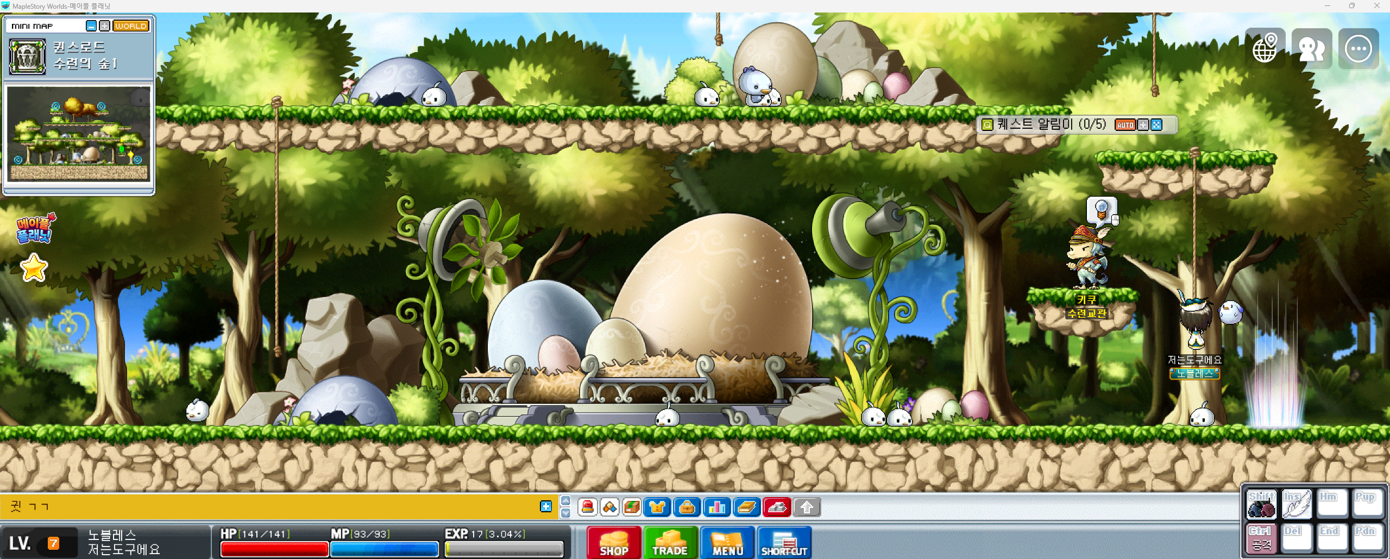Open the stats bar chart icon
Image resolution: width=1390 pixels, height=559 pixels.
(x=717, y=507)
